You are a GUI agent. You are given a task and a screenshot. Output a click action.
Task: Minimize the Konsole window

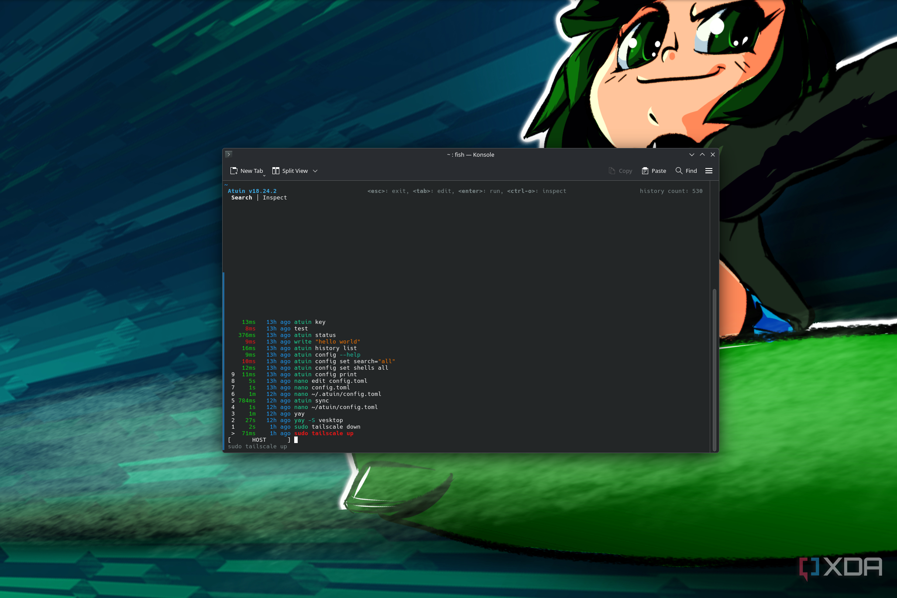692,155
